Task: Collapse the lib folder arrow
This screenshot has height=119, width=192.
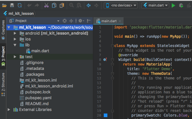Action: (x=15, y=45)
